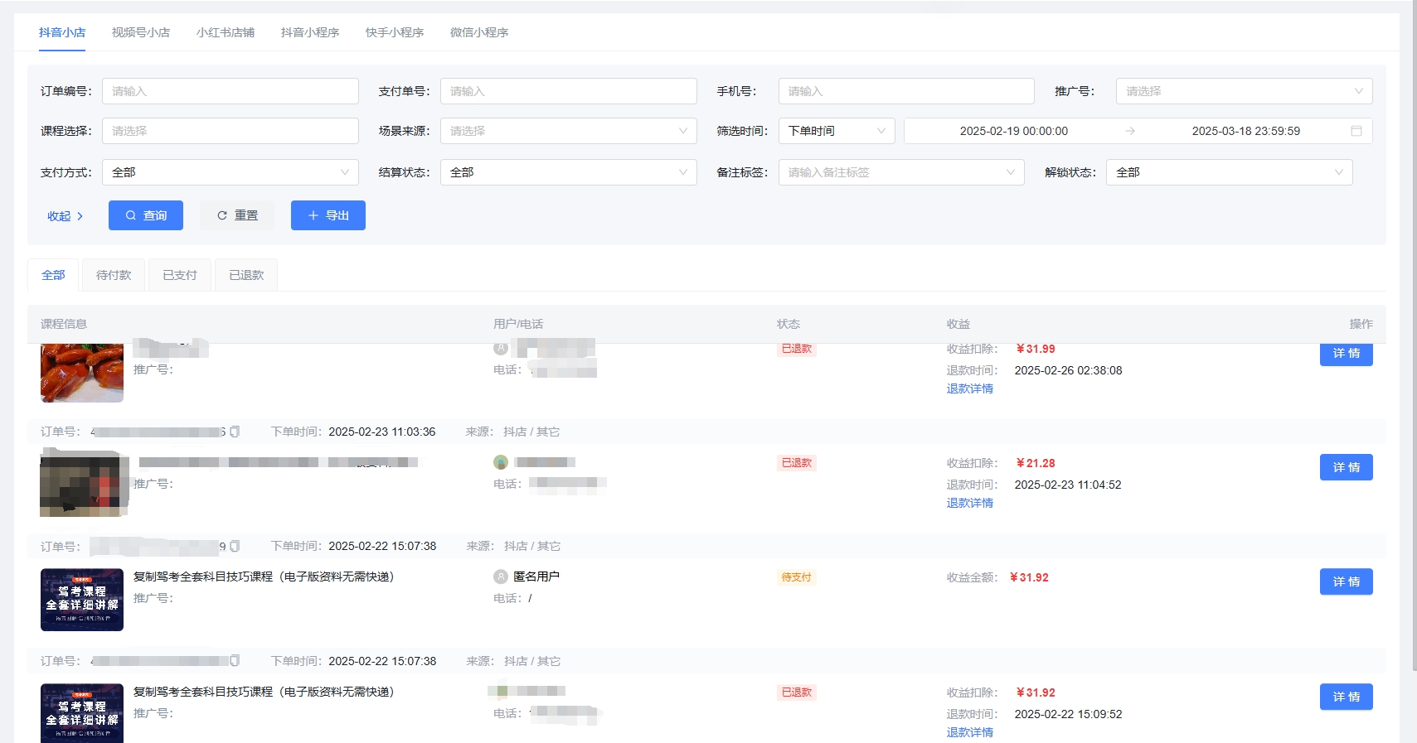The image size is (1417, 743).
Task: Collapse the filters with 收起 chevron
Action: coord(65,216)
